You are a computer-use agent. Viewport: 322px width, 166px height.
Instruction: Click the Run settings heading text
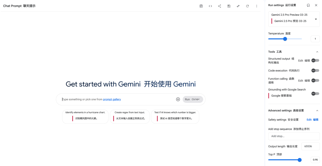282,5
